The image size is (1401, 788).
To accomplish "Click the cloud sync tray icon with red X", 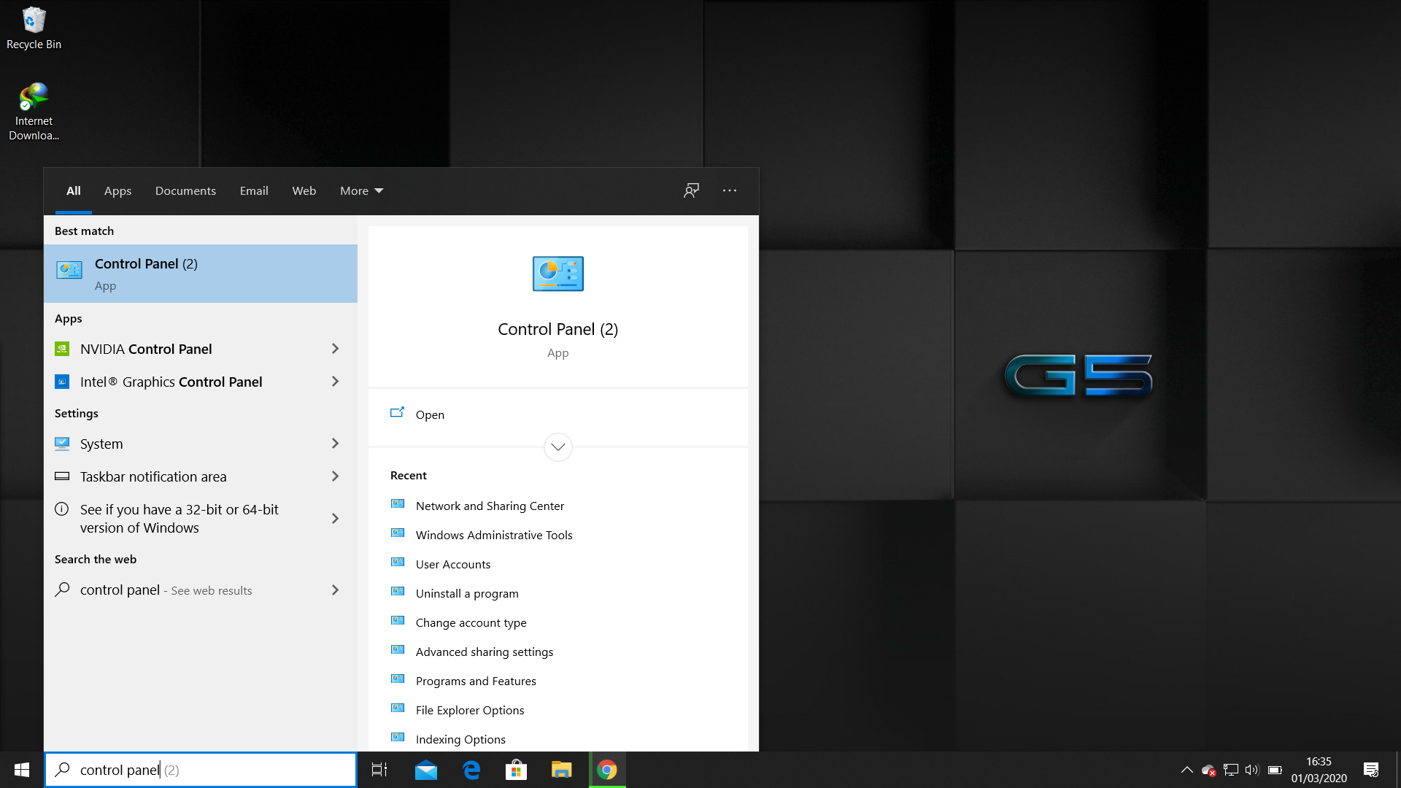I will (x=1208, y=770).
